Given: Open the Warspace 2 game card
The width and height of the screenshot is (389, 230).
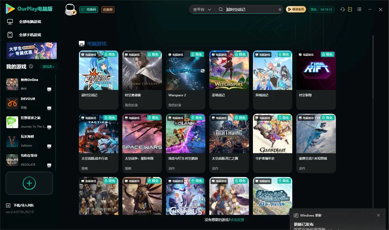Looking at the screenshot, I should (186, 80).
